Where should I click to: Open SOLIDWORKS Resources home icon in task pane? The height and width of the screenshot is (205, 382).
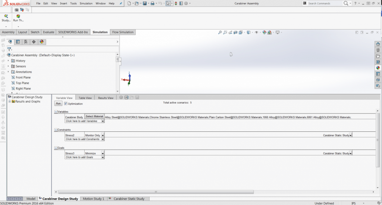click(x=378, y=44)
